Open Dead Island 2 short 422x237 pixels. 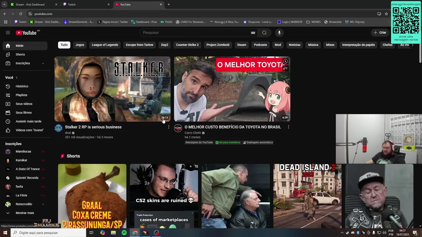click(x=307, y=196)
